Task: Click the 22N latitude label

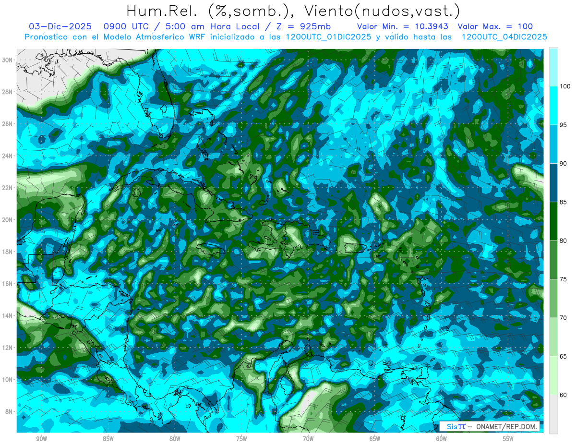Action: [8, 188]
